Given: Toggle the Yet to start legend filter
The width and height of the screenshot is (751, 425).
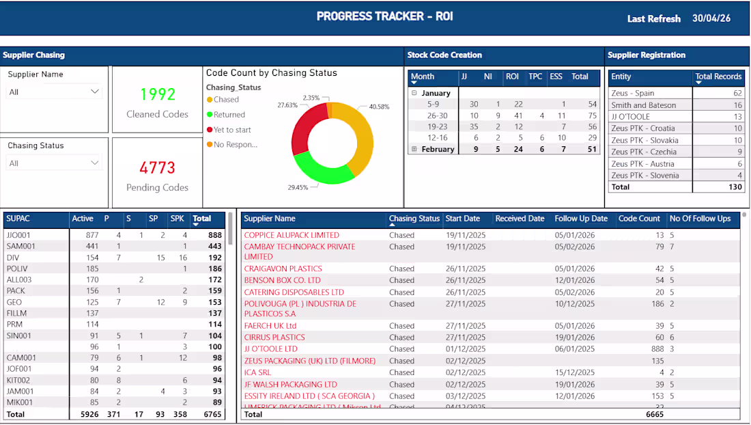Looking at the screenshot, I should (x=232, y=130).
